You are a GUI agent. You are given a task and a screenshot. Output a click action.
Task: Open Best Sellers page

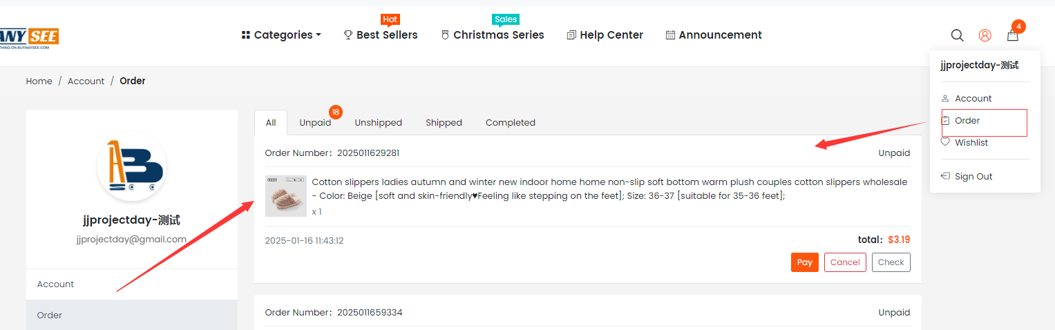tap(381, 35)
